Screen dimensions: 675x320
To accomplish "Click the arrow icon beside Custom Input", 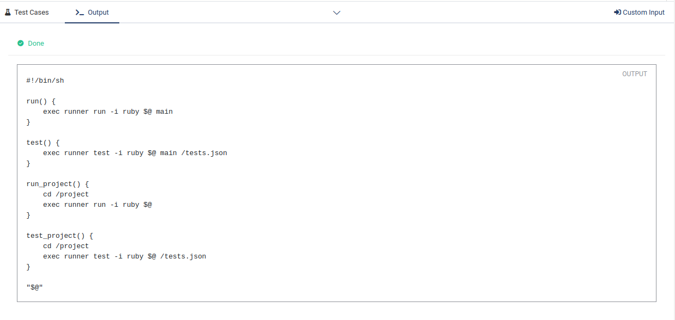I will (x=617, y=13).
